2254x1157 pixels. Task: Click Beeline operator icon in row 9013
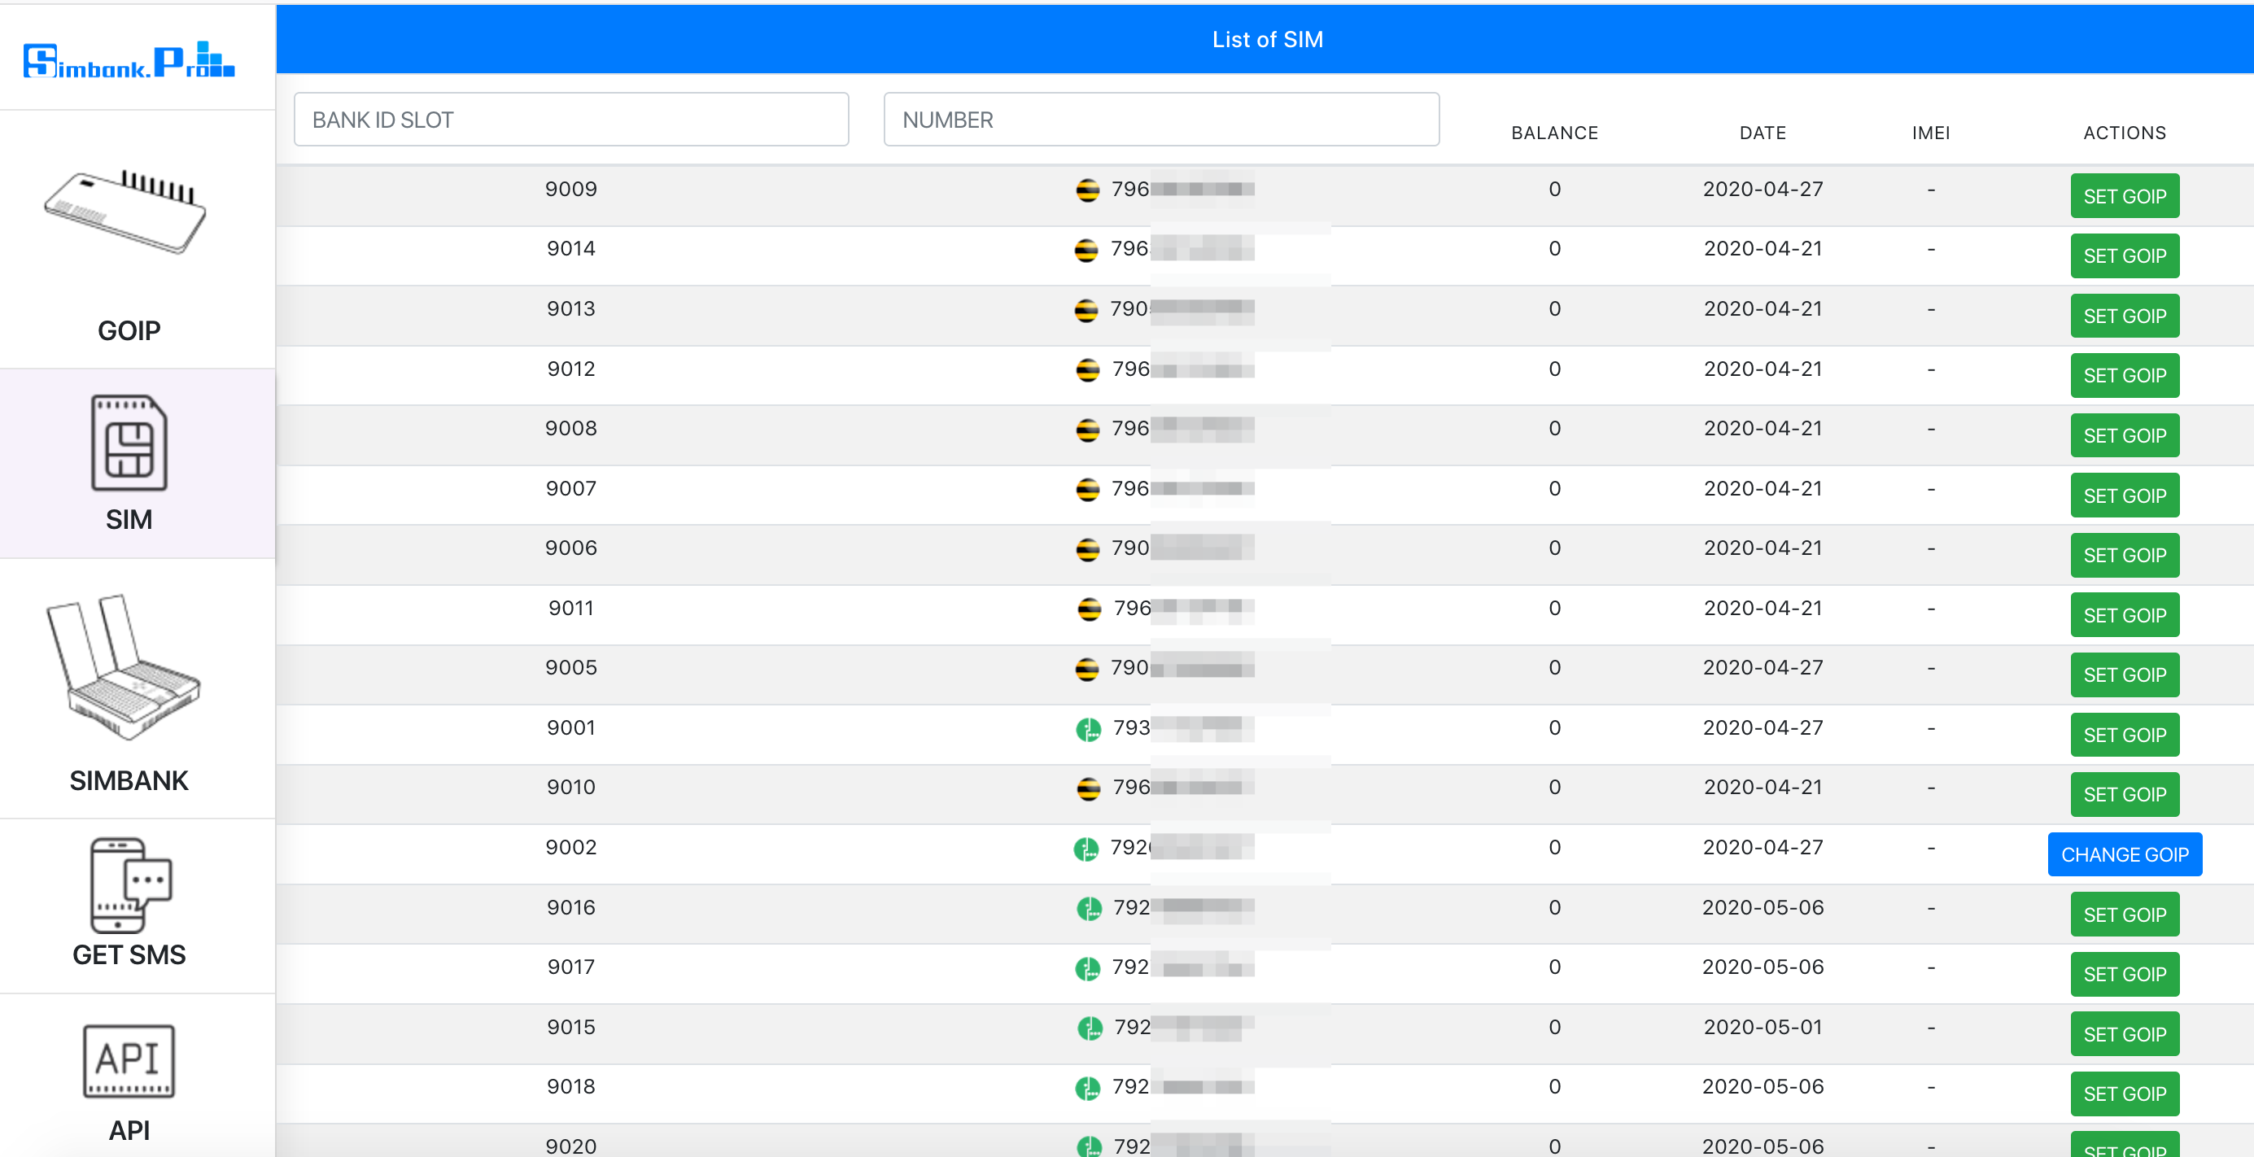1086,310
